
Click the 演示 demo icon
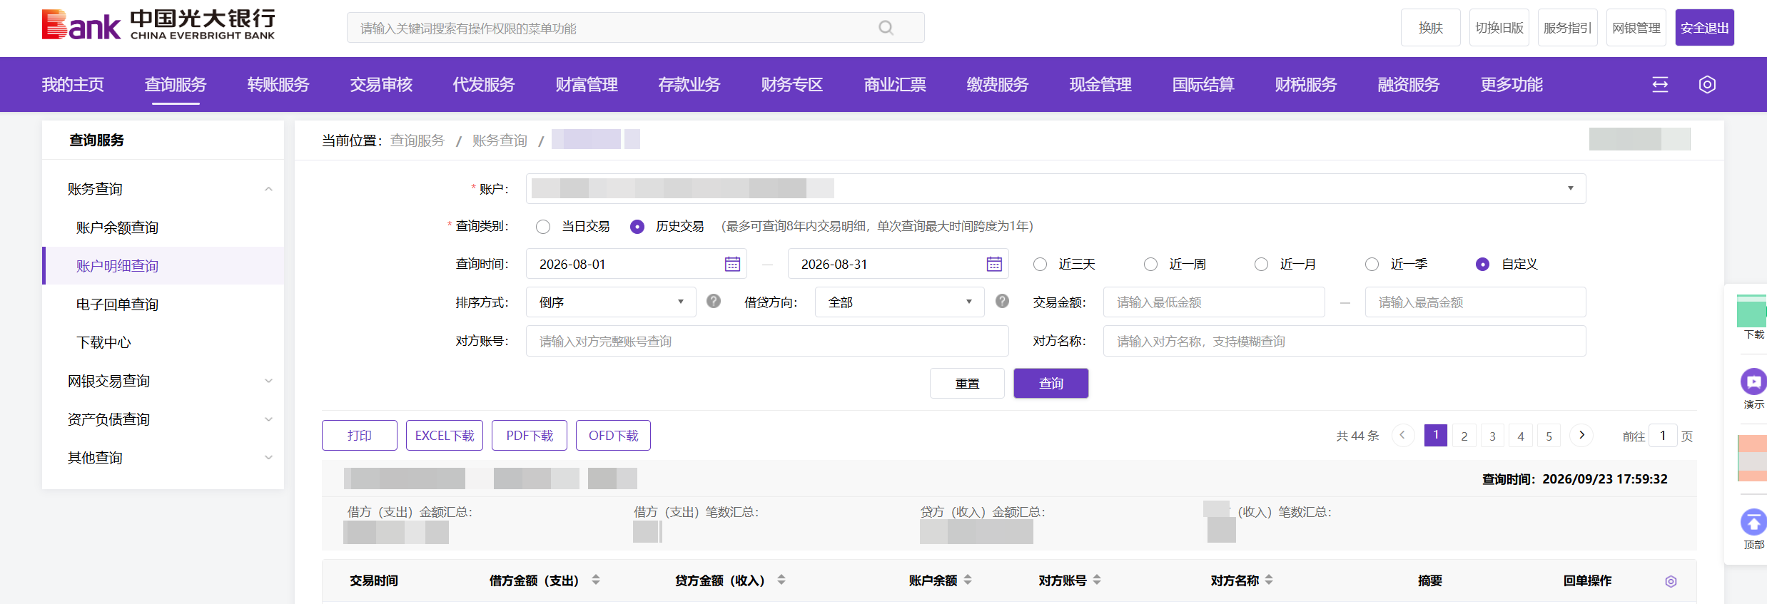[1753, 382]
